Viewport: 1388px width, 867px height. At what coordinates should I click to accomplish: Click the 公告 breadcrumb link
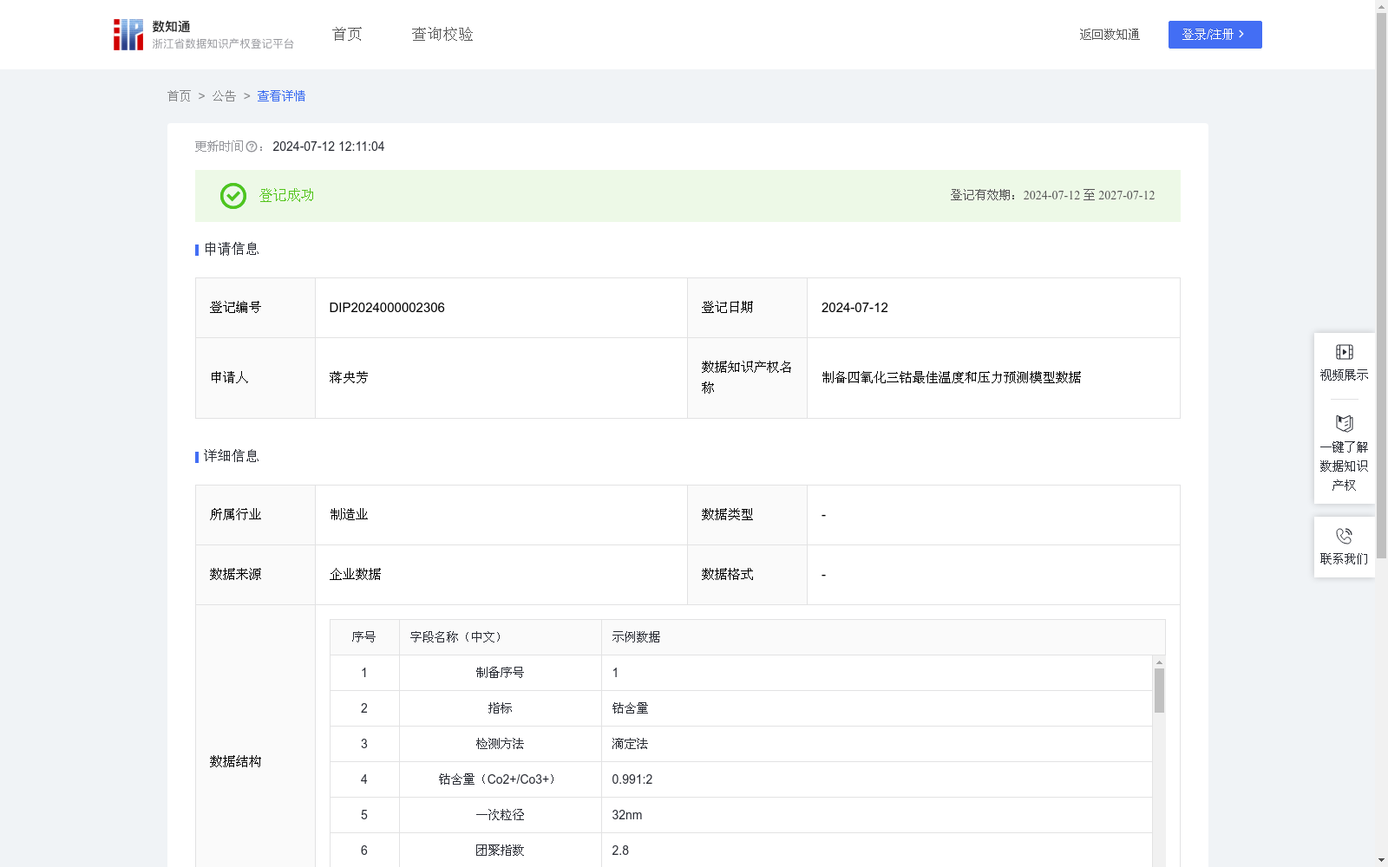(x=224, y=96)
